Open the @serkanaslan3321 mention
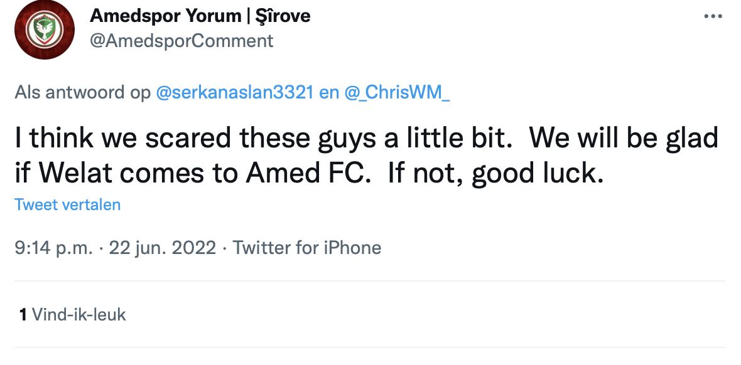741x365 pixels. [x=234, y=93]
